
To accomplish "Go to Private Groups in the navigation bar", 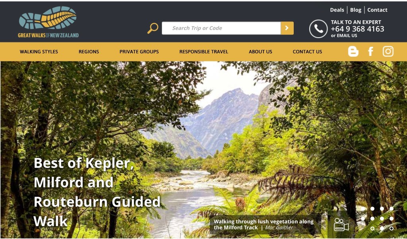I will tap(139, 52).
